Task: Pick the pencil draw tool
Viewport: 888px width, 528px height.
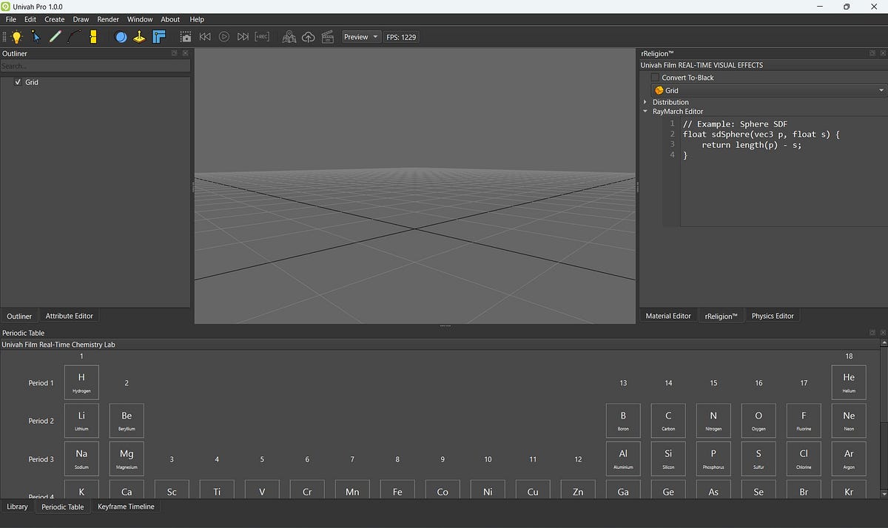Action: pyautogui.click(x=55, y=36)
